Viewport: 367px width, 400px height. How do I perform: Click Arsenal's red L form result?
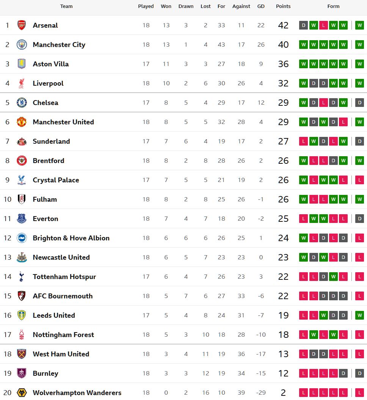pyautogui.click(x=323, y=25)
